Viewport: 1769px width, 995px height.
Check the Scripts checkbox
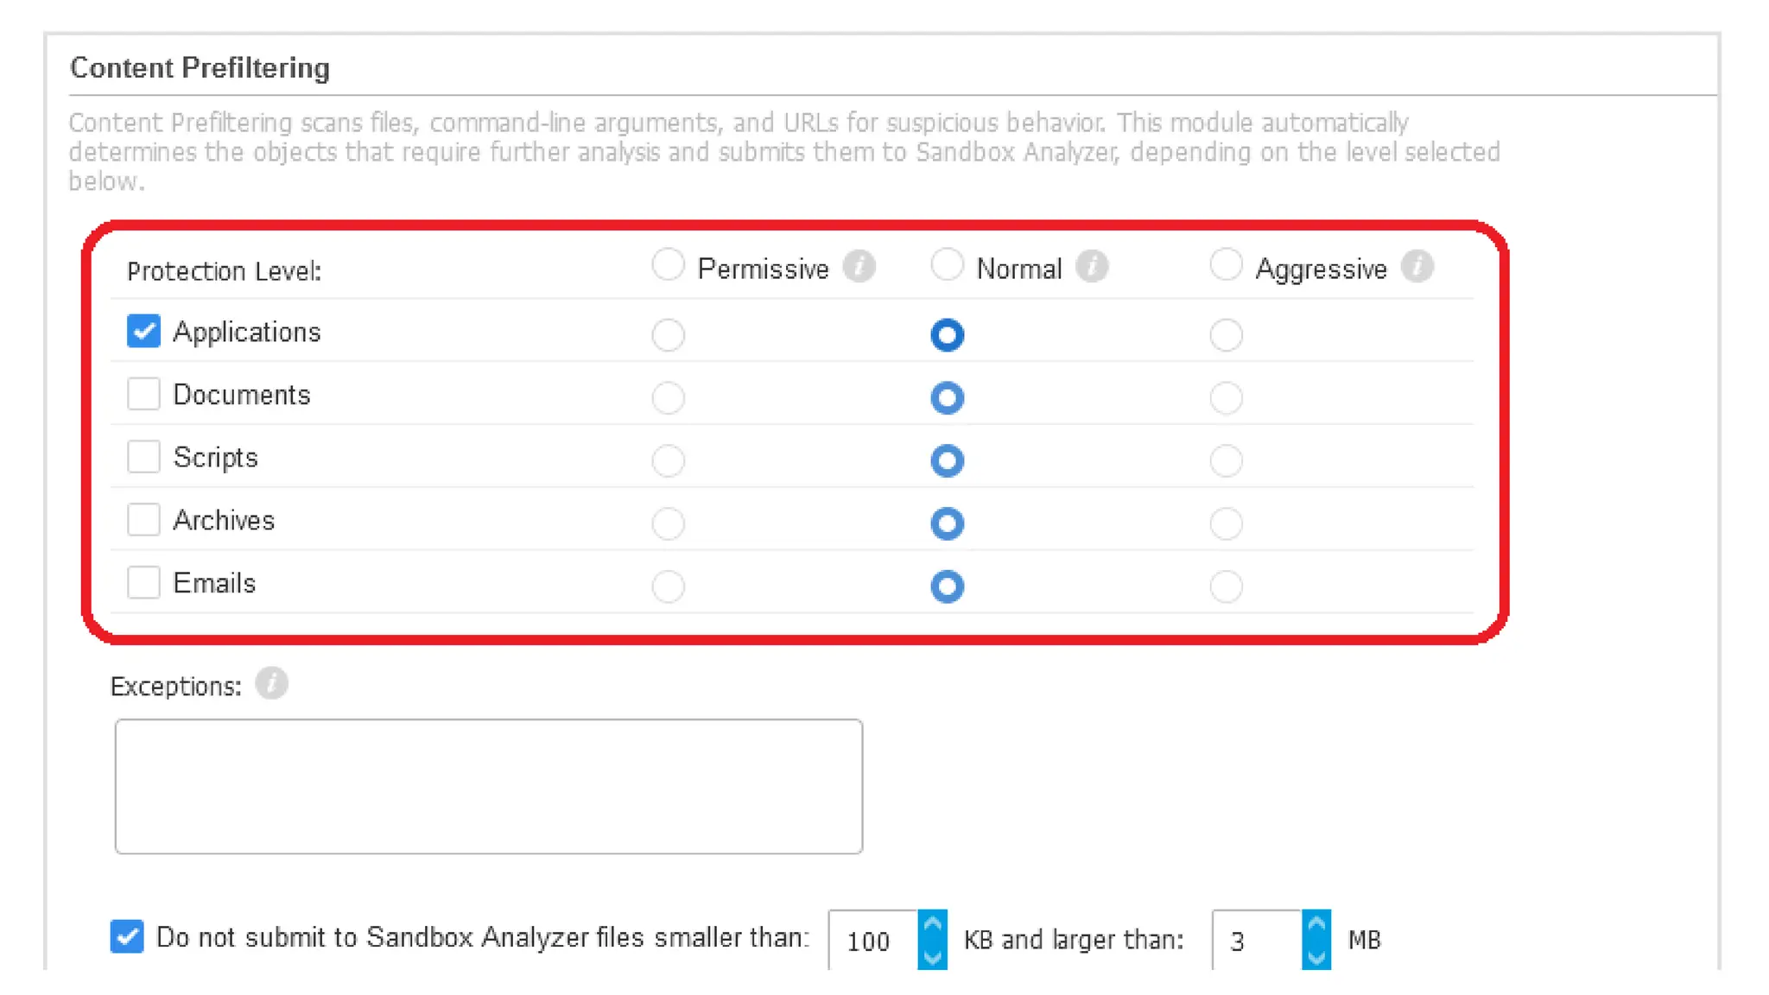click(143, 457)
